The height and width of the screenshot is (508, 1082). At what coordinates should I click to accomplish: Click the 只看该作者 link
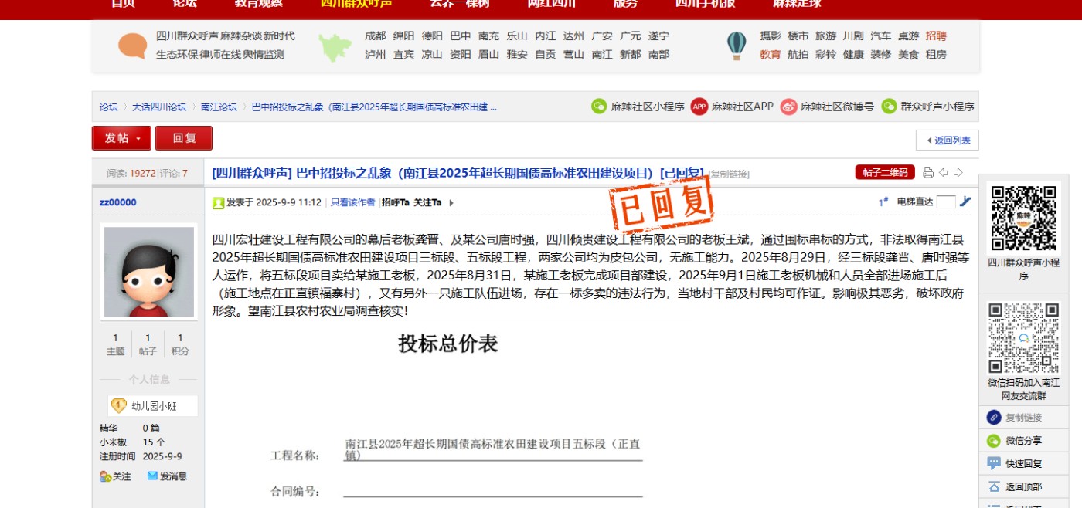pyautogui.click(x=352, y=202)
